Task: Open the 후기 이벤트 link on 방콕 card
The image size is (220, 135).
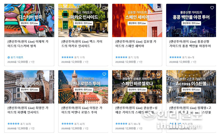Action: pos(15,57)
